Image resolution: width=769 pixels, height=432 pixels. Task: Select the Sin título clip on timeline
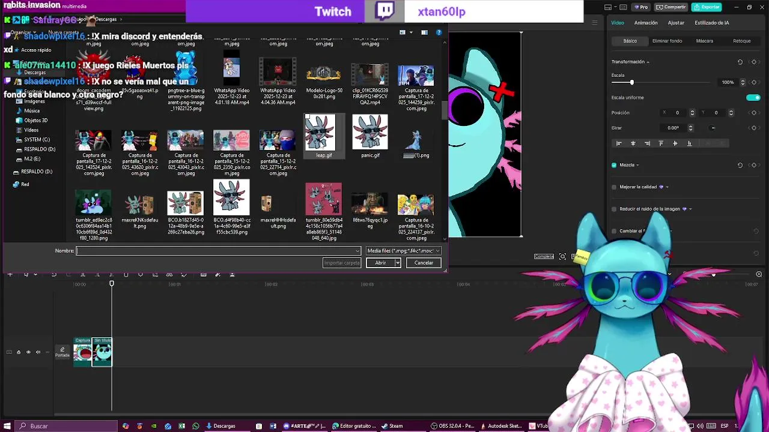(102, 352)
